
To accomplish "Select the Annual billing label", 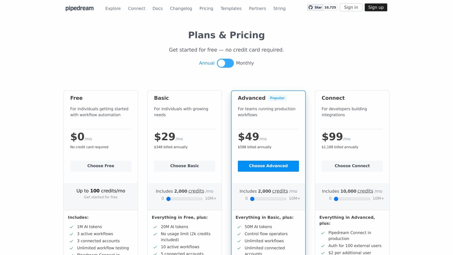I will point(207,63).
